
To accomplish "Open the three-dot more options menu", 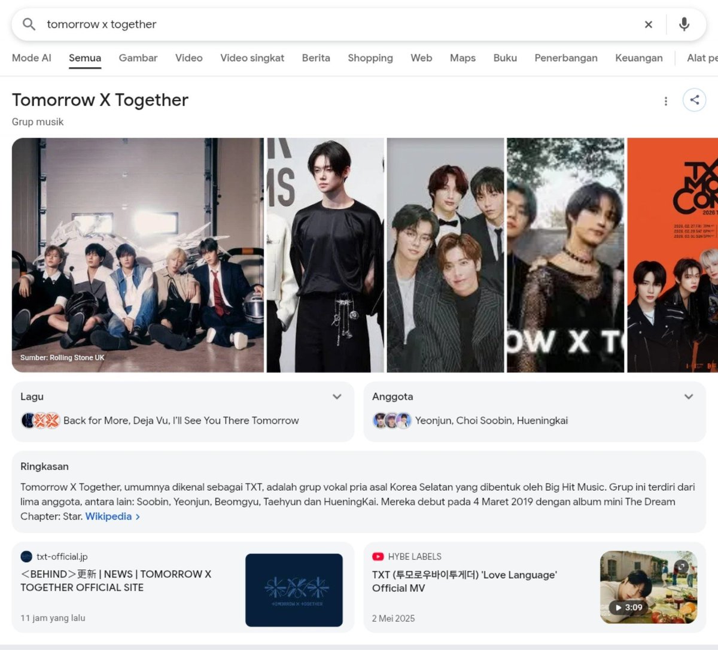I will pyautogui.click(x=665, y=101).
